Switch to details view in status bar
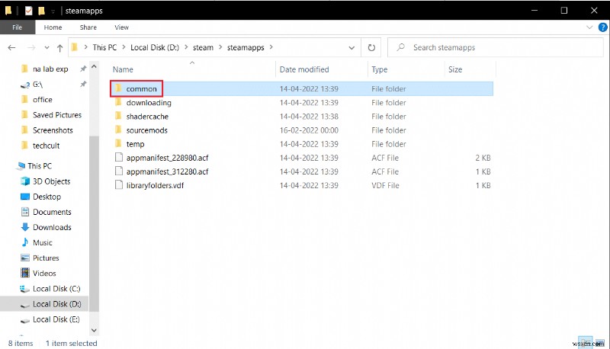610x349 pixels. tap(584, 343)
